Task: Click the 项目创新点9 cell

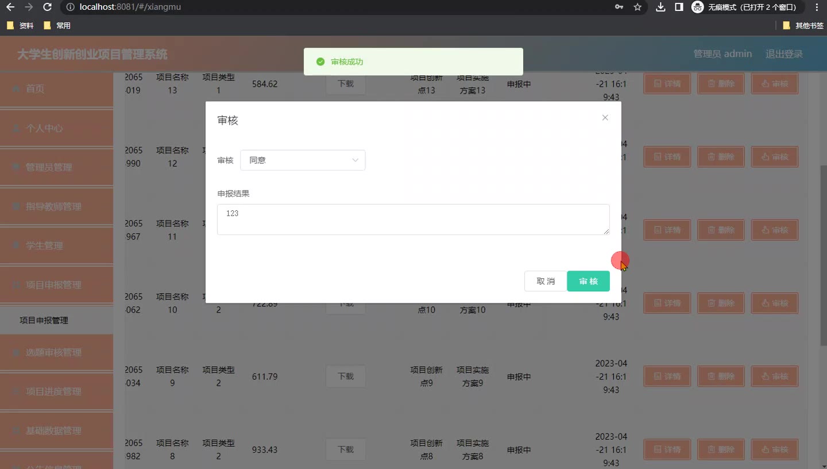Action: click(426, 376)
